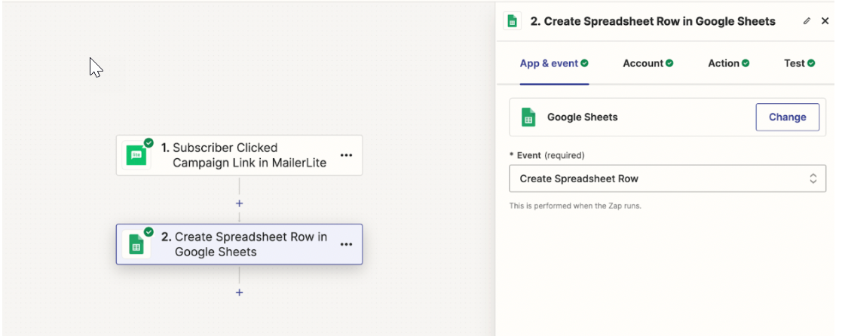Screen dimensions: 842x336
Task: Click Google Sheets logo beside Change button
Action: tap(528, 118)
